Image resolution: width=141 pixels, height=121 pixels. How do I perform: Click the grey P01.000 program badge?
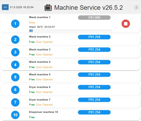tap(94, 18)
